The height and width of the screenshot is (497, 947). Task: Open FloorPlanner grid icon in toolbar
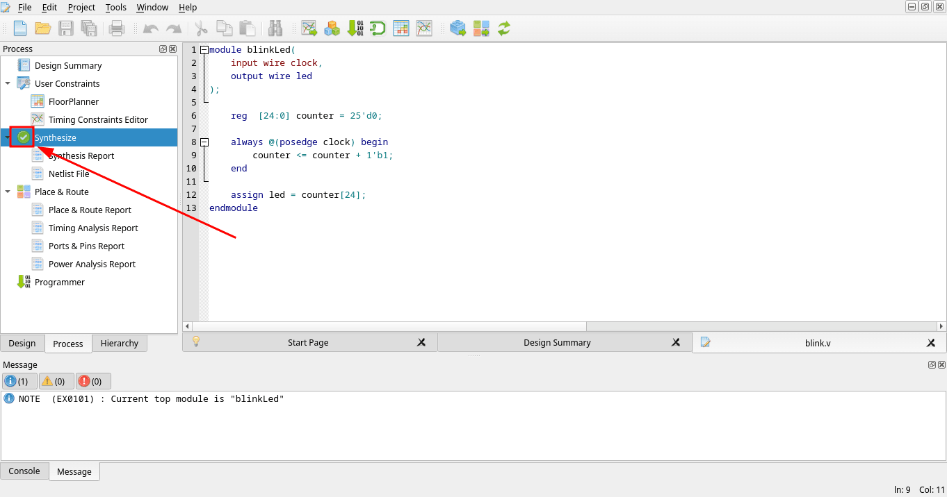(x=401, y=28)
